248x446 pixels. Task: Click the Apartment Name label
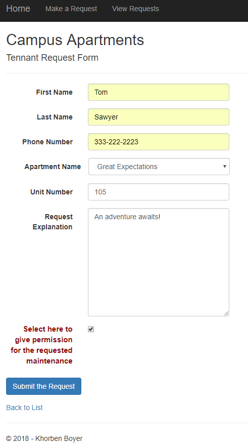point(53,167)
